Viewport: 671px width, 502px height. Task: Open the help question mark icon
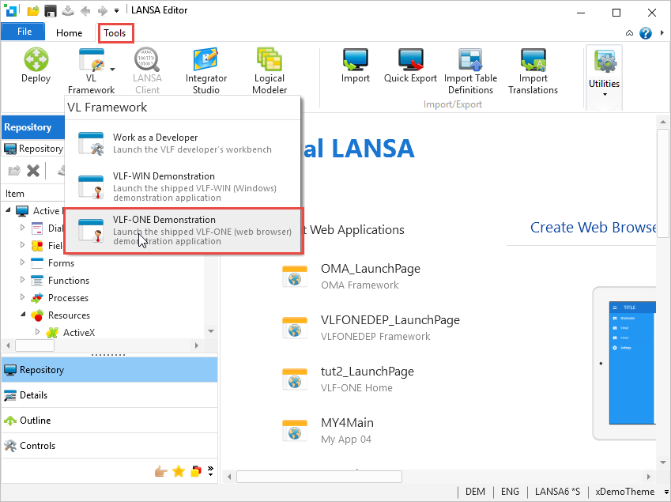(x=646, y=33)
